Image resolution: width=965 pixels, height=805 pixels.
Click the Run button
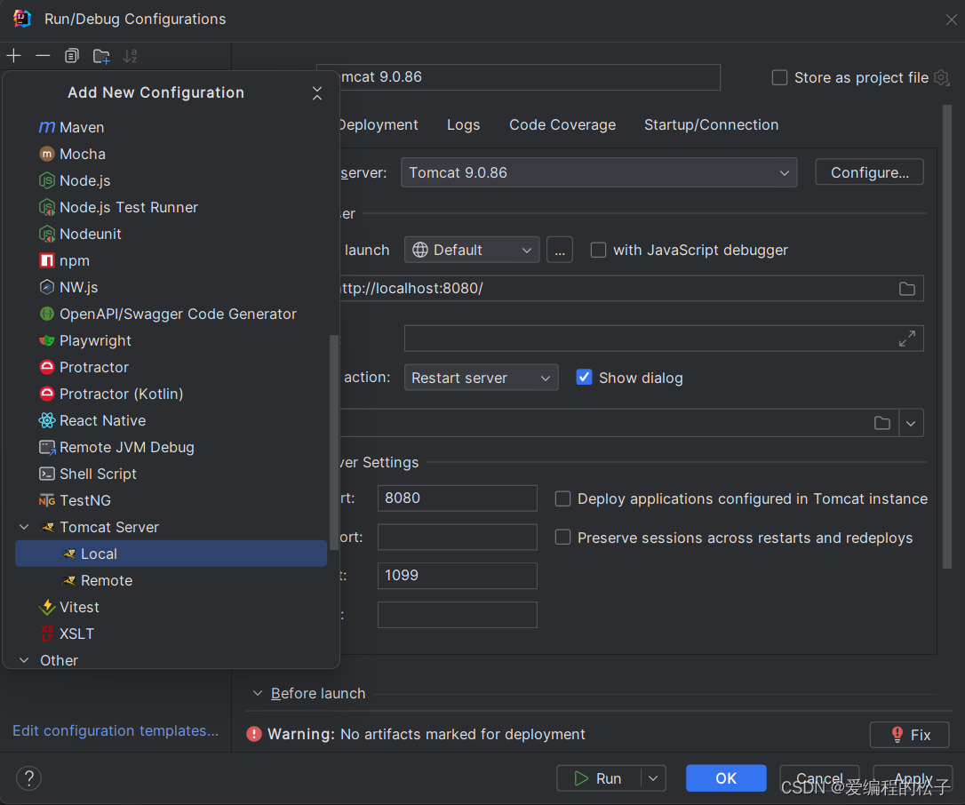[x=599, y=778]
